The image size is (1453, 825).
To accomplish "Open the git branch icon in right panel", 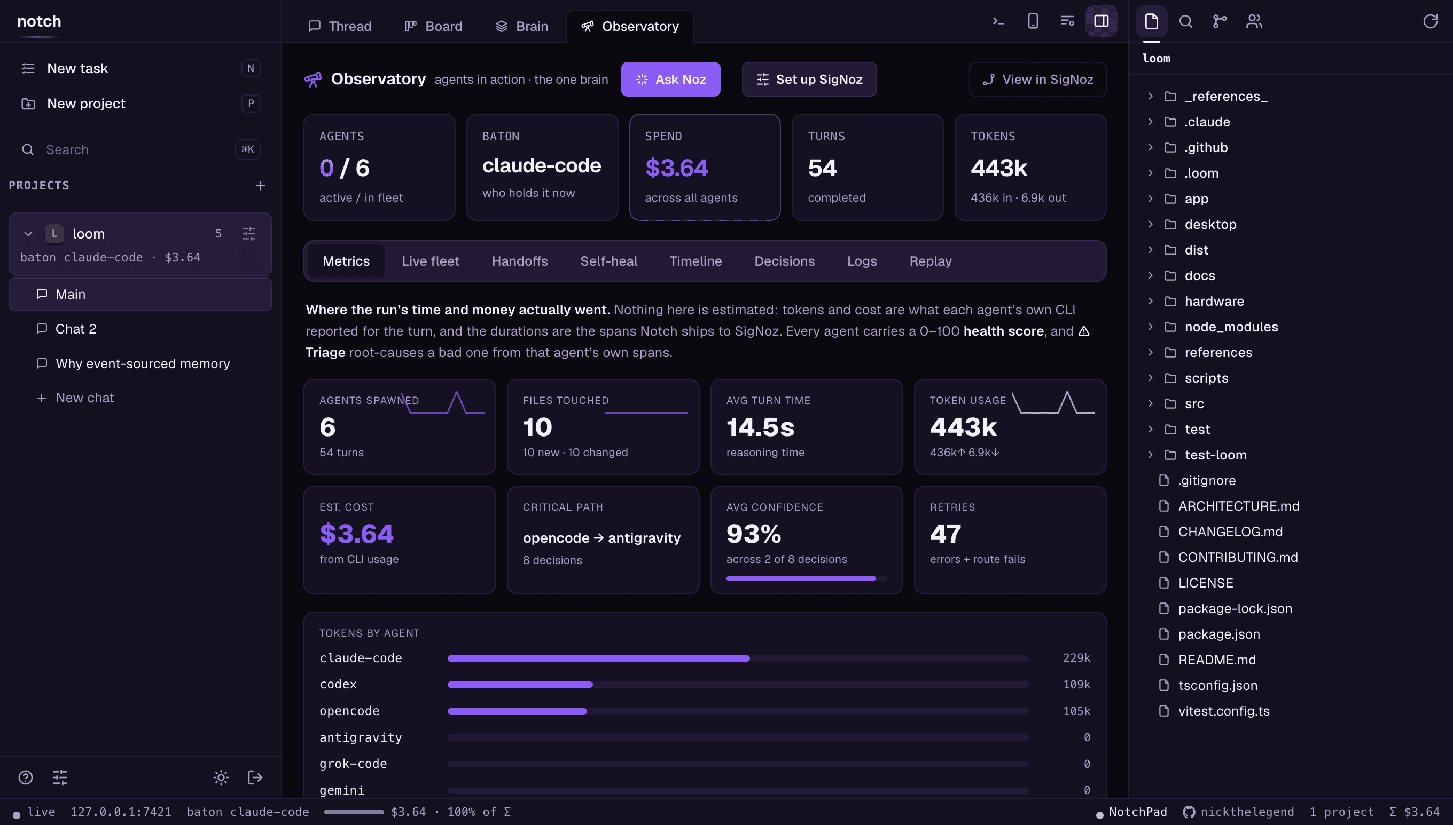I will [1220, 21].
